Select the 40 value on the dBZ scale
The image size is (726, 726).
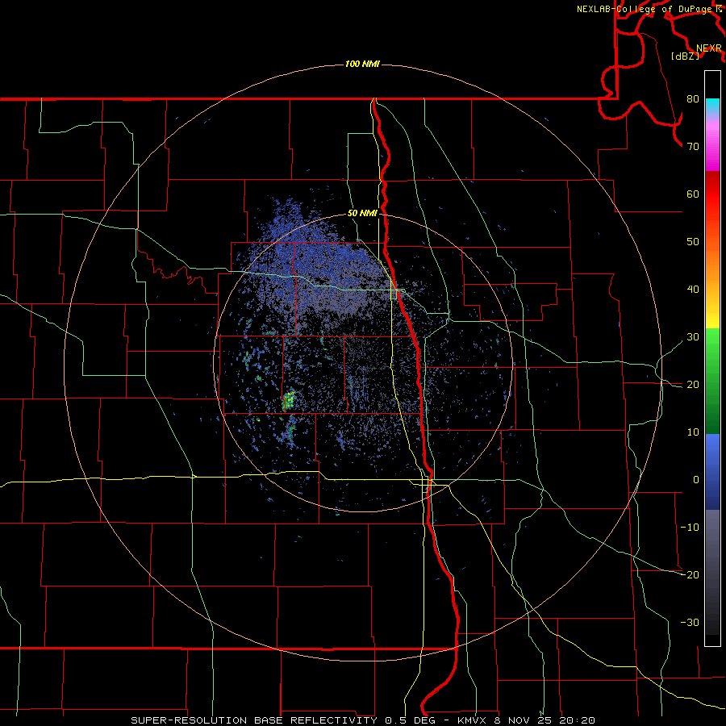(693, 290)
